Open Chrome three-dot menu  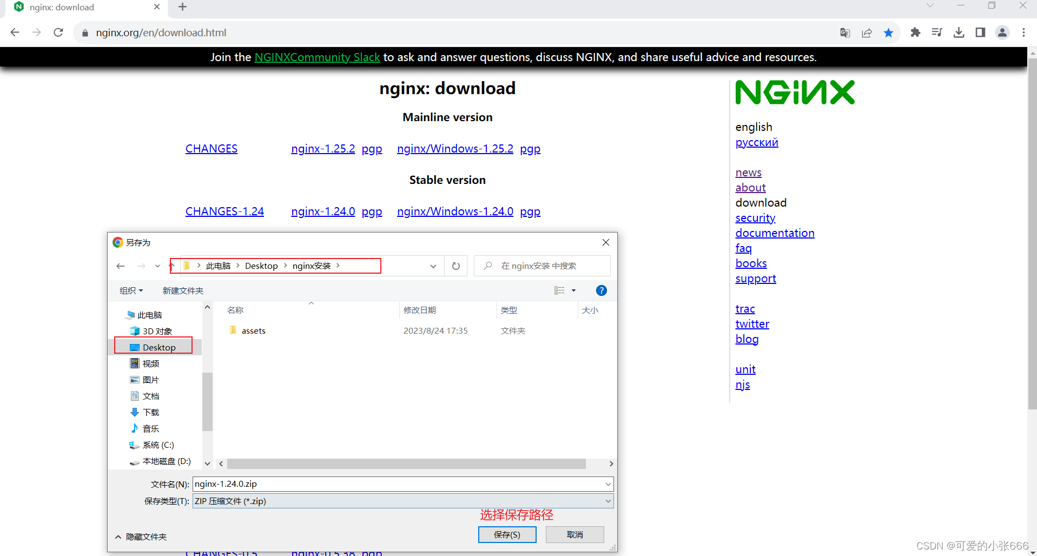click(1023, 32)
